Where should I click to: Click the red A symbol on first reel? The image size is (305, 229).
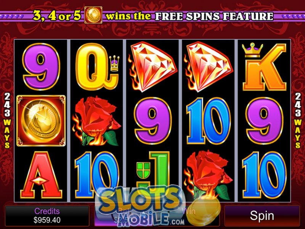(x=41, y=175)
